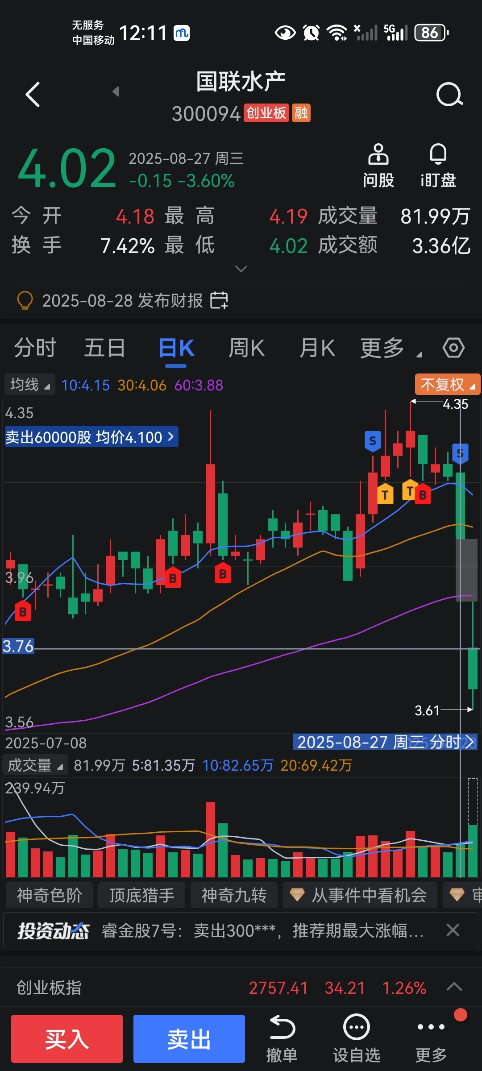Tap the latest green candlestick on chart
Image resolution: width=482 pixels, height=1071 pixels.
pyautogui.click(x=473, y=668)
